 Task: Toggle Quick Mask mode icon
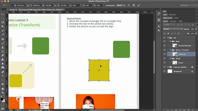tap(2, 105)
